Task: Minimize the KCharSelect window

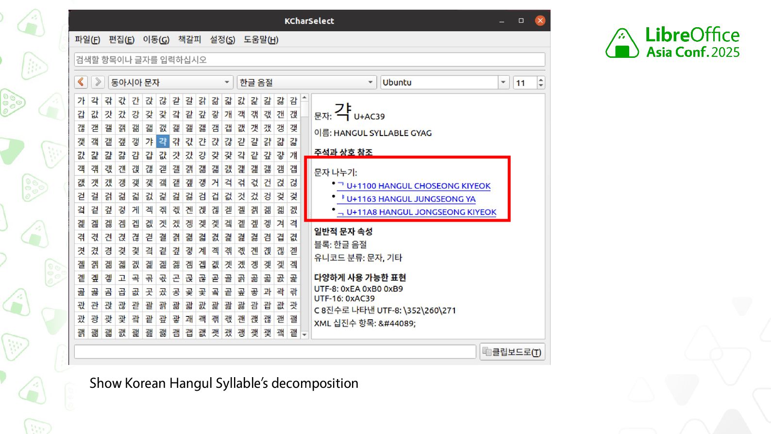Action: pyautogui.click(x=502, y=21)
